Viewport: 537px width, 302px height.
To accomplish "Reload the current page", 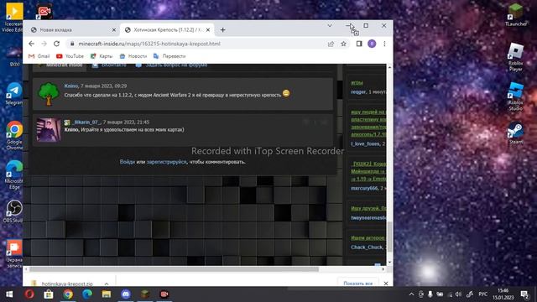I will click(x=56, y=44).
